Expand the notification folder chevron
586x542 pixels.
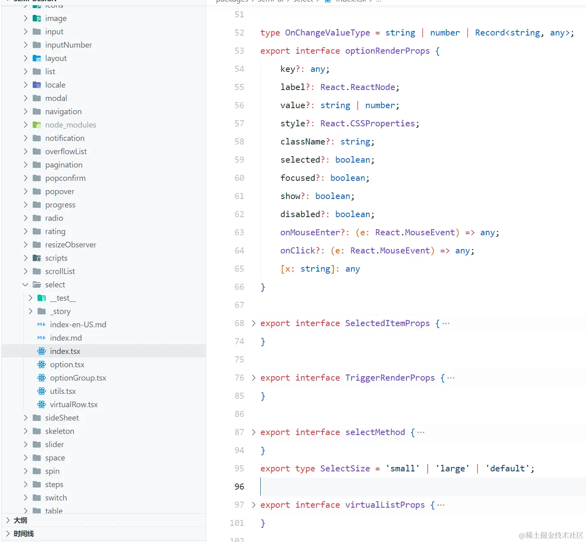[25, 138]
